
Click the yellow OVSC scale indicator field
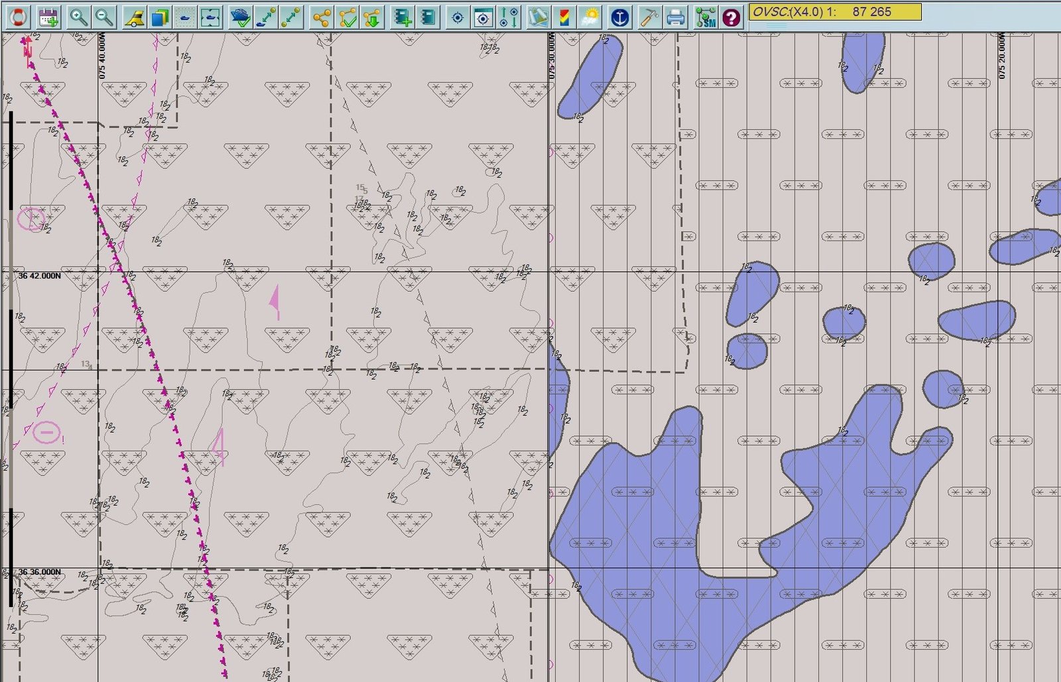coord(835,12)
